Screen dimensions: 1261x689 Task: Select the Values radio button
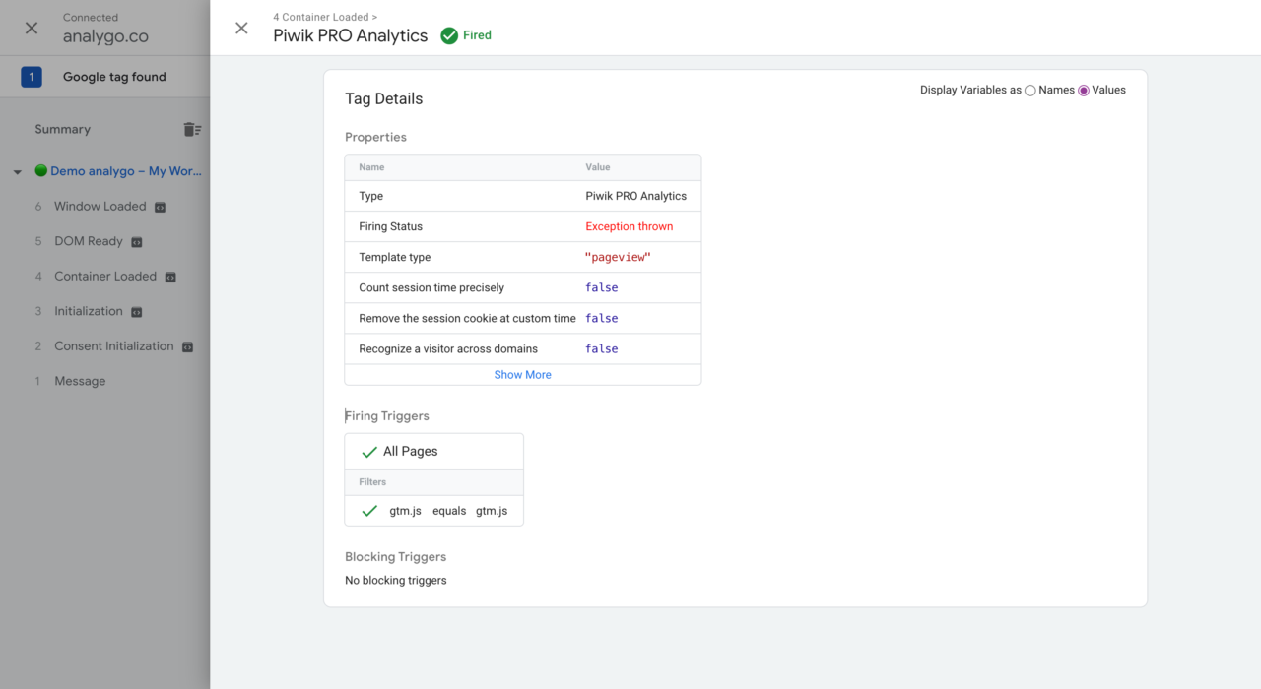coord(1084,91)
